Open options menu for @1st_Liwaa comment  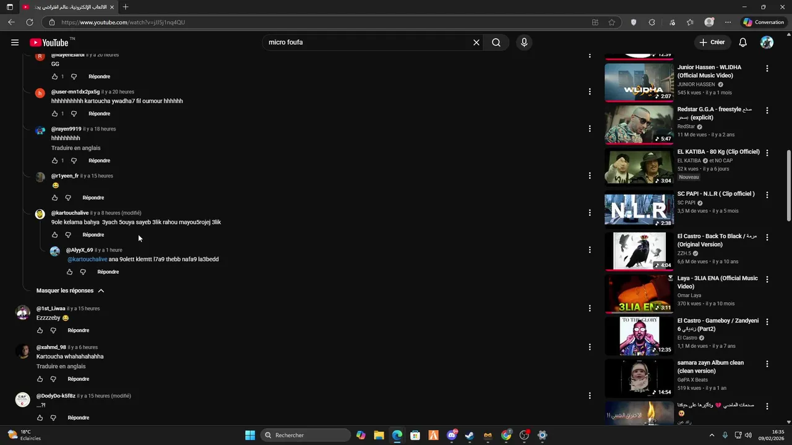pyautogui.click(x=590, y=308)
